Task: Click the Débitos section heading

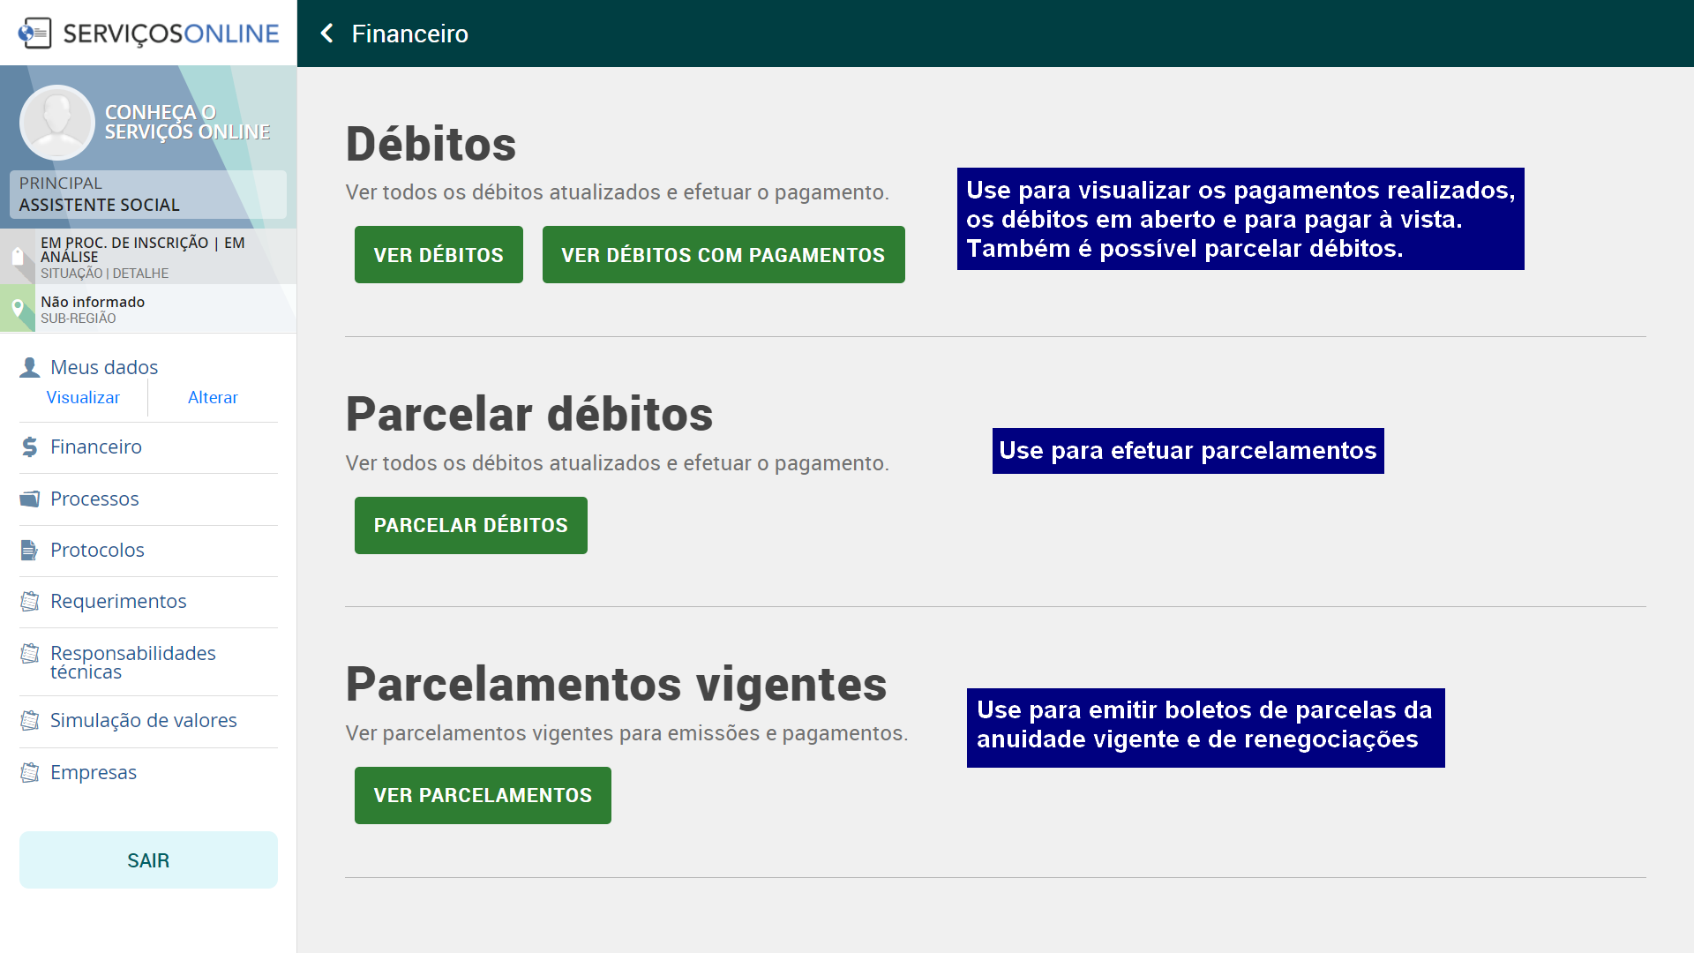Action: pos(431,144)
